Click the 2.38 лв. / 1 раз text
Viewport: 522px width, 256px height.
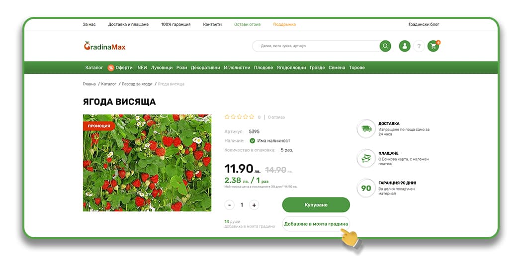(x=247, y=181)
